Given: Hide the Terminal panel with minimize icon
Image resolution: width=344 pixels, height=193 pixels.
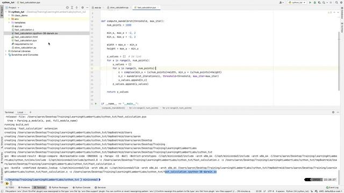Looking at the screenshot, I should point(338,112).
